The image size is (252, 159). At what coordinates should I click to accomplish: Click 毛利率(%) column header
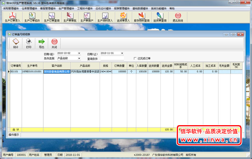point(236,66)
